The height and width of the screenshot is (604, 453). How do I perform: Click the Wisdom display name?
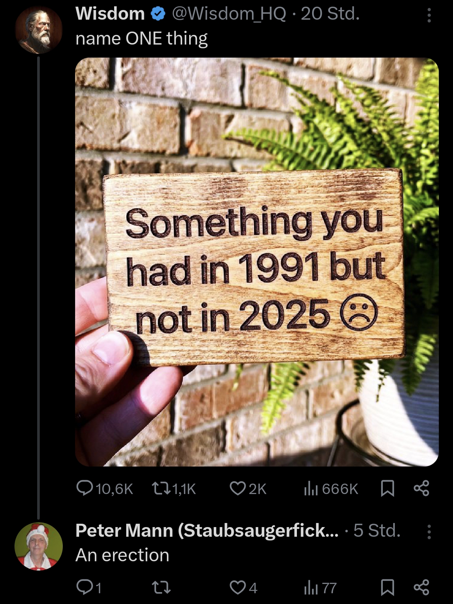pos(110,14)
